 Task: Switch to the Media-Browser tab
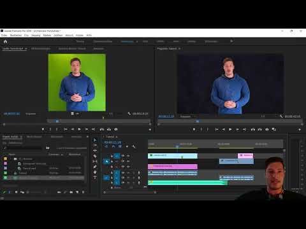tap(34, 137)
